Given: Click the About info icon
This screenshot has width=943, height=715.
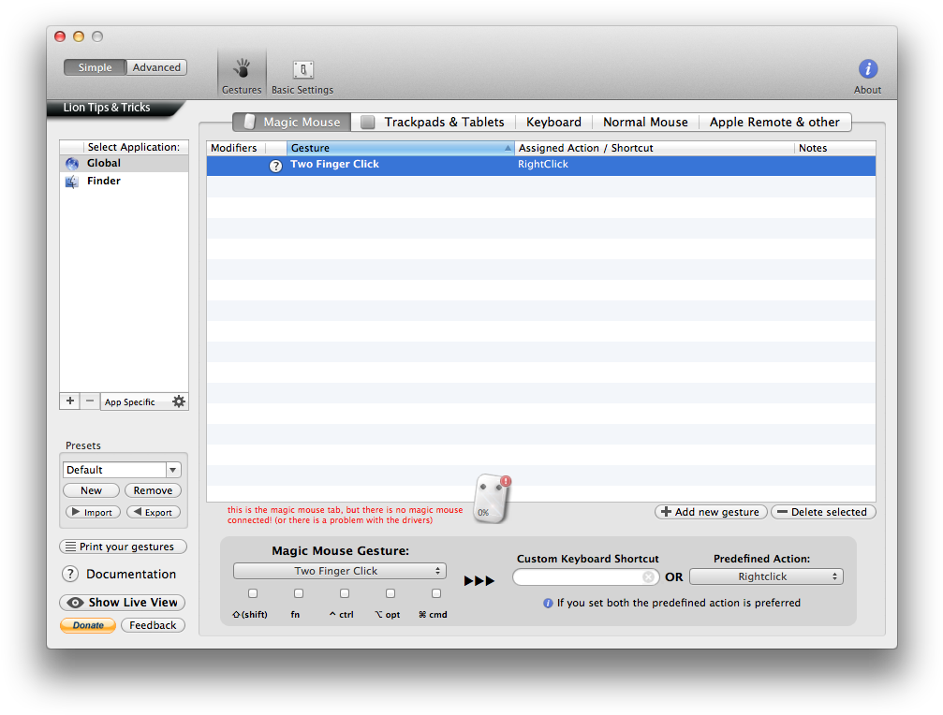Looking at the screenshot, I should tap(868, 69).
